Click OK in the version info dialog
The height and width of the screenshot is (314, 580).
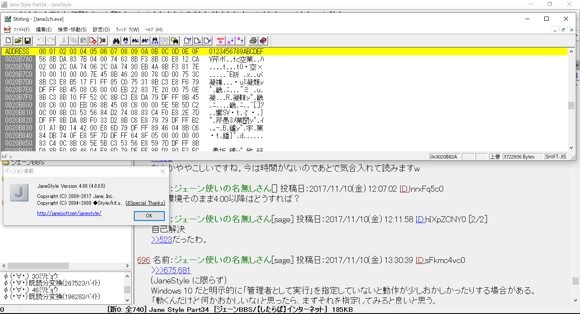tap(149, 216)
